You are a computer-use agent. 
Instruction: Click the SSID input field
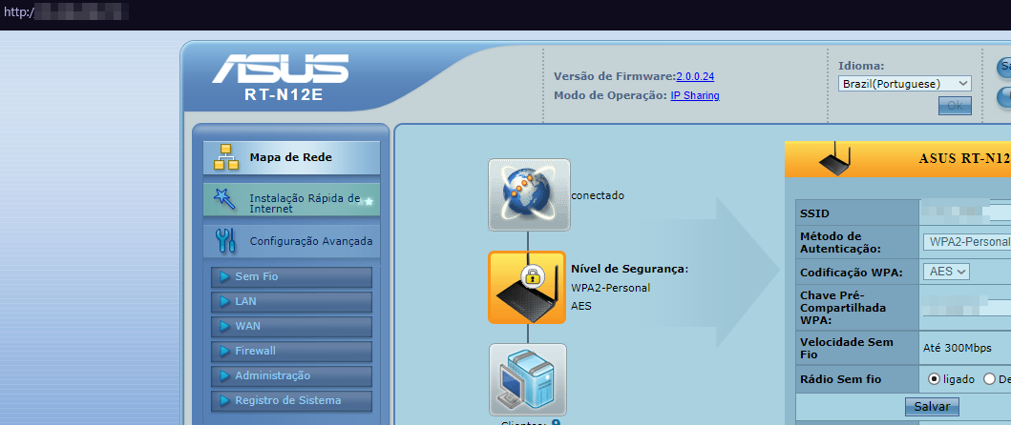point(967,212)
